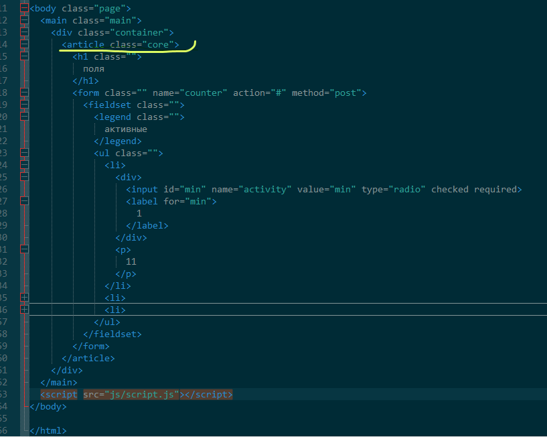Click the 'container' class value
The image size is (547, 437).
(x=139, y=32)
